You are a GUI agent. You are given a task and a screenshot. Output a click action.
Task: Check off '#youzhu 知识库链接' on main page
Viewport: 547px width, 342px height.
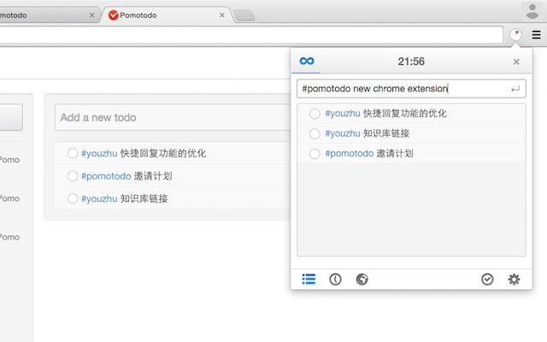(72, 198)
